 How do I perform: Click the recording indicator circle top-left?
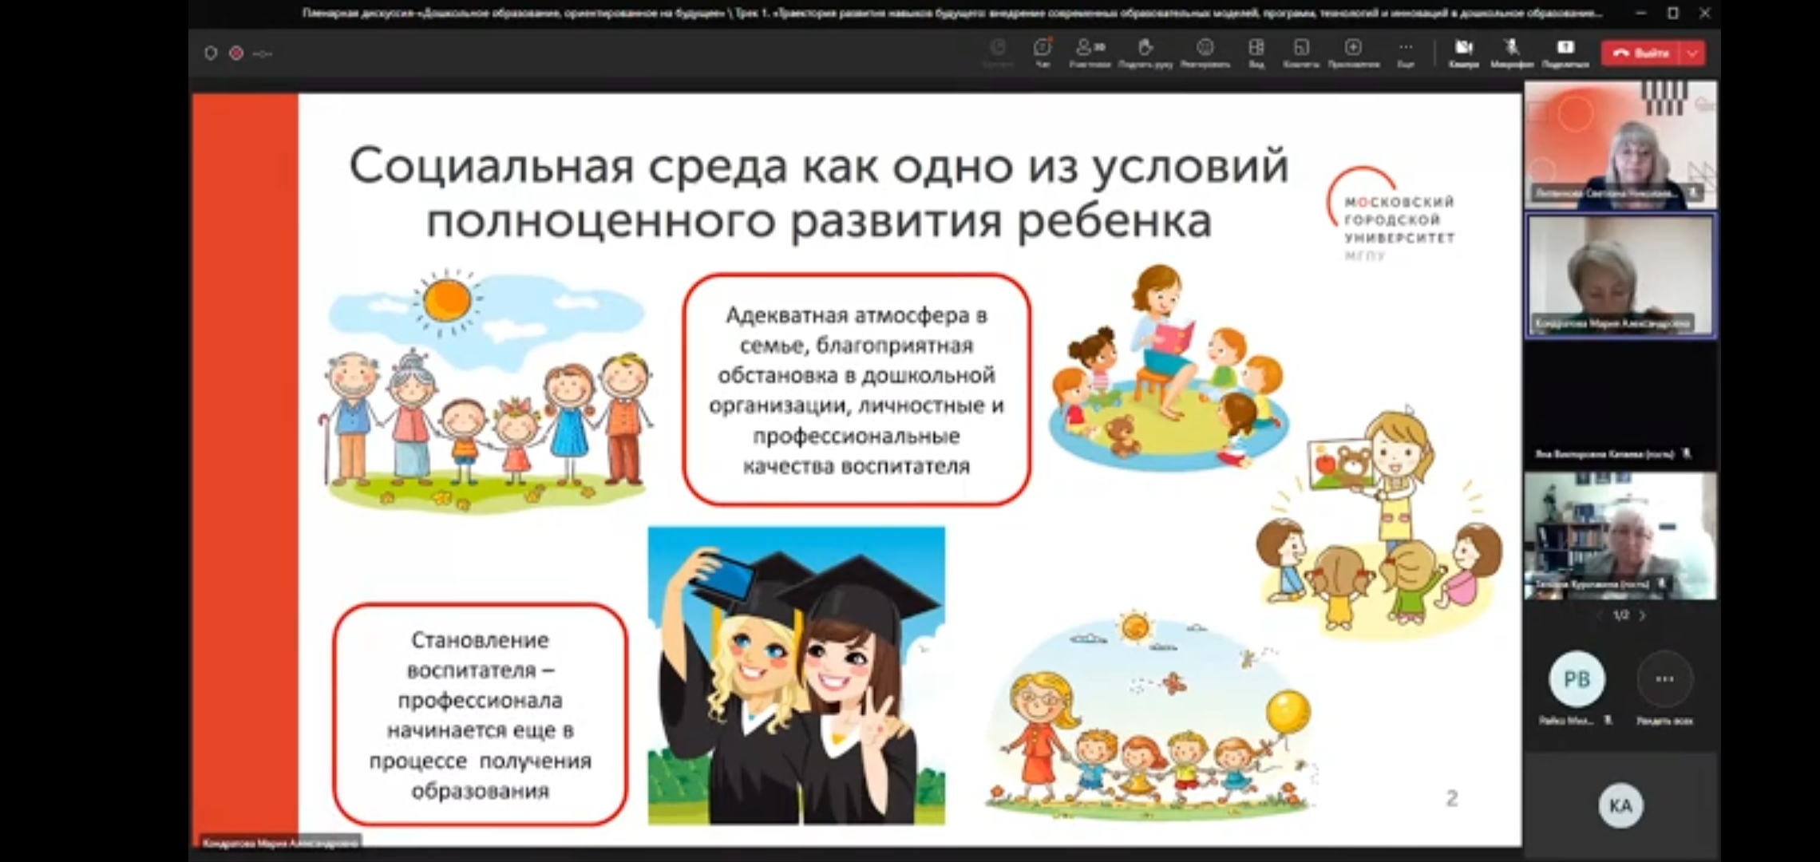235,52
